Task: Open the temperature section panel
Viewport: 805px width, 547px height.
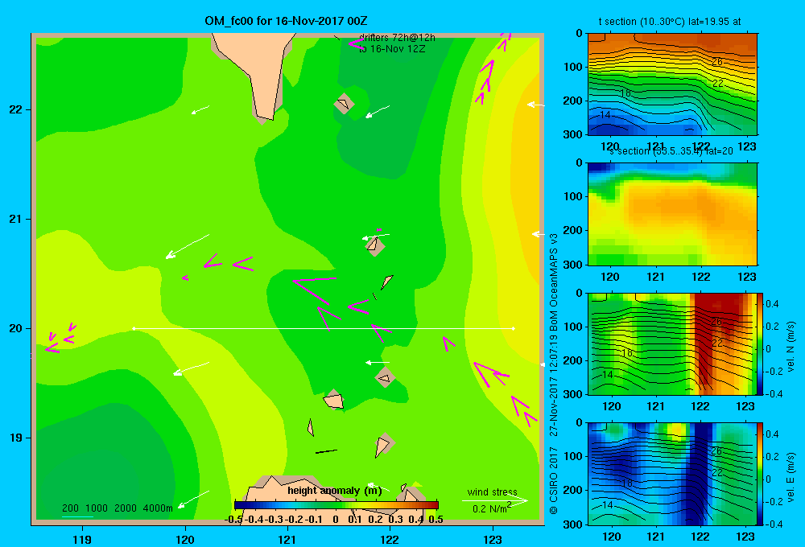Action: click(x=672, y=84)
